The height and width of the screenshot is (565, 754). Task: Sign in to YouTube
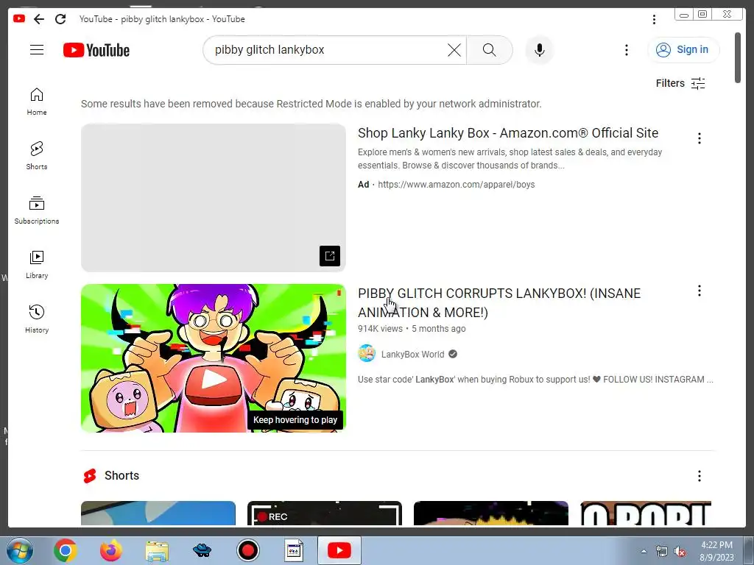(683, 50)
